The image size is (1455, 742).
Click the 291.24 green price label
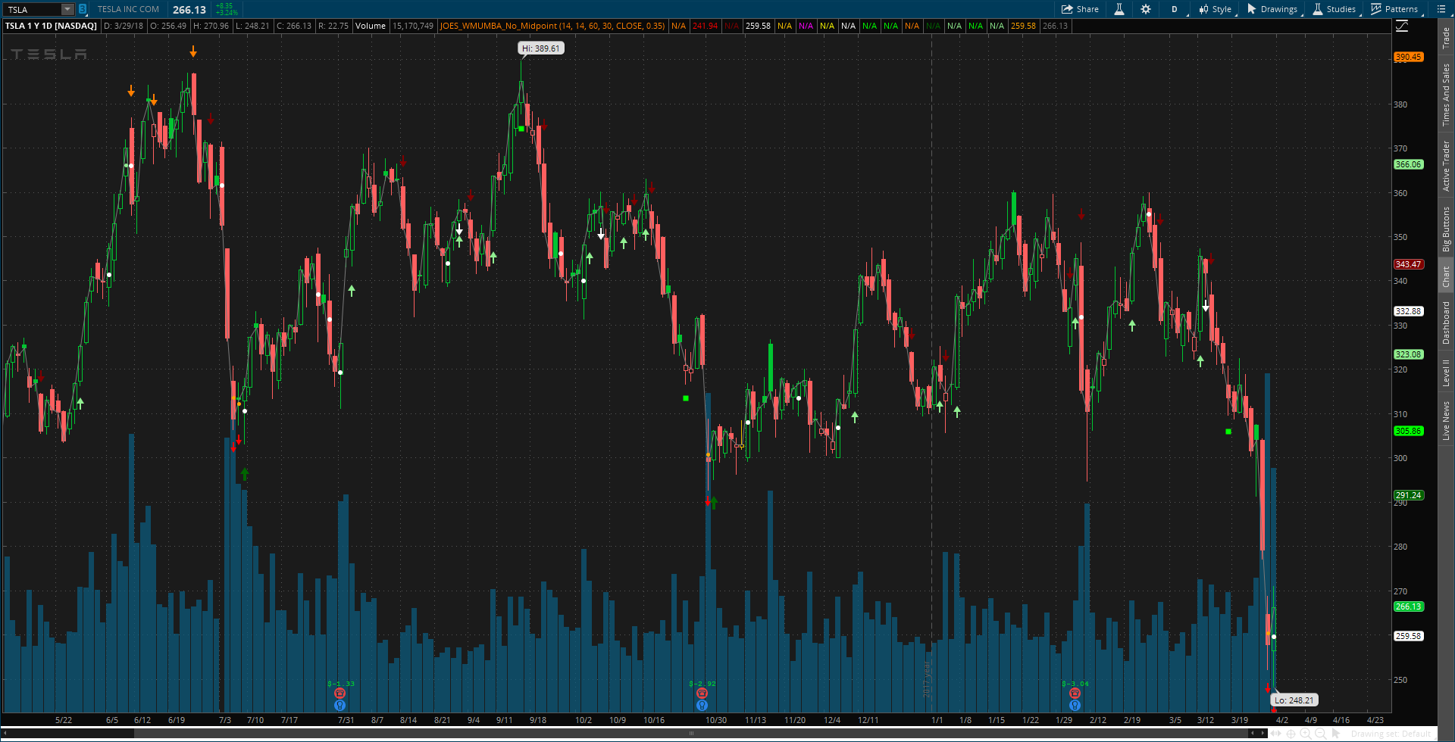coord(1408,495)
